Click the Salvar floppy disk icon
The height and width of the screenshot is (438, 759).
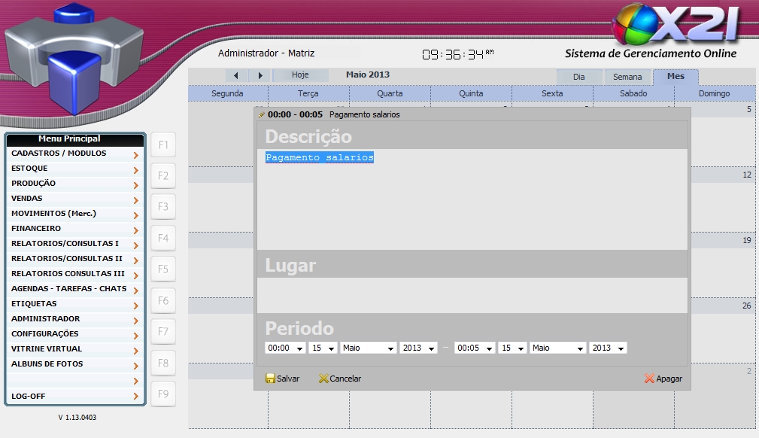(270, 379)
